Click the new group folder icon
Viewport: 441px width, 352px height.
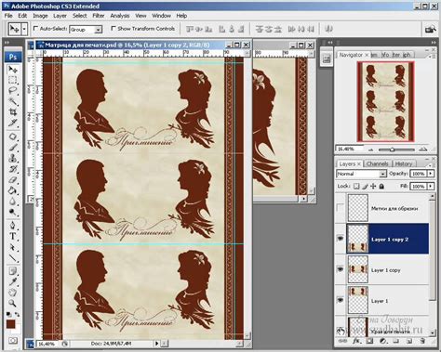coord(396,341)
